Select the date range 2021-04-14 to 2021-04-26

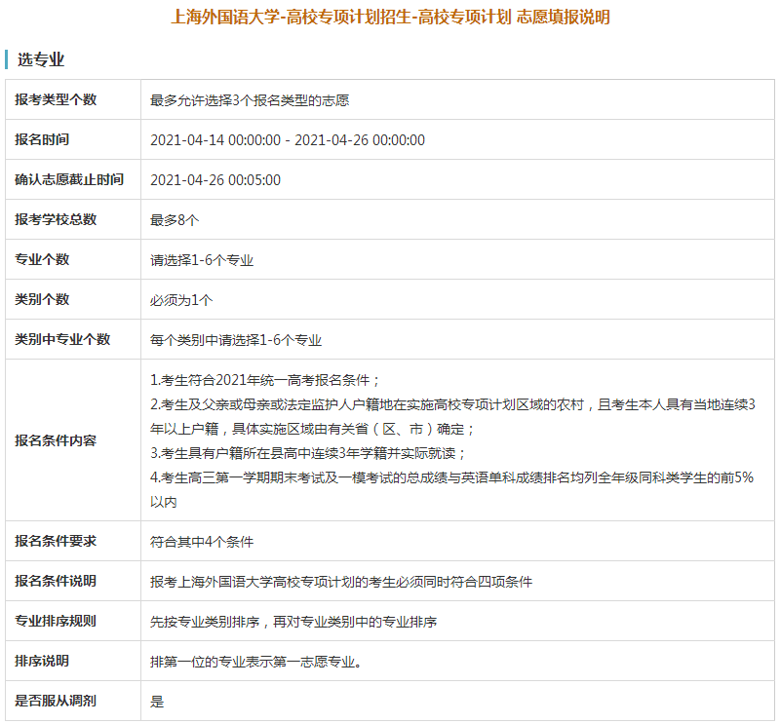tap(288, 140)
